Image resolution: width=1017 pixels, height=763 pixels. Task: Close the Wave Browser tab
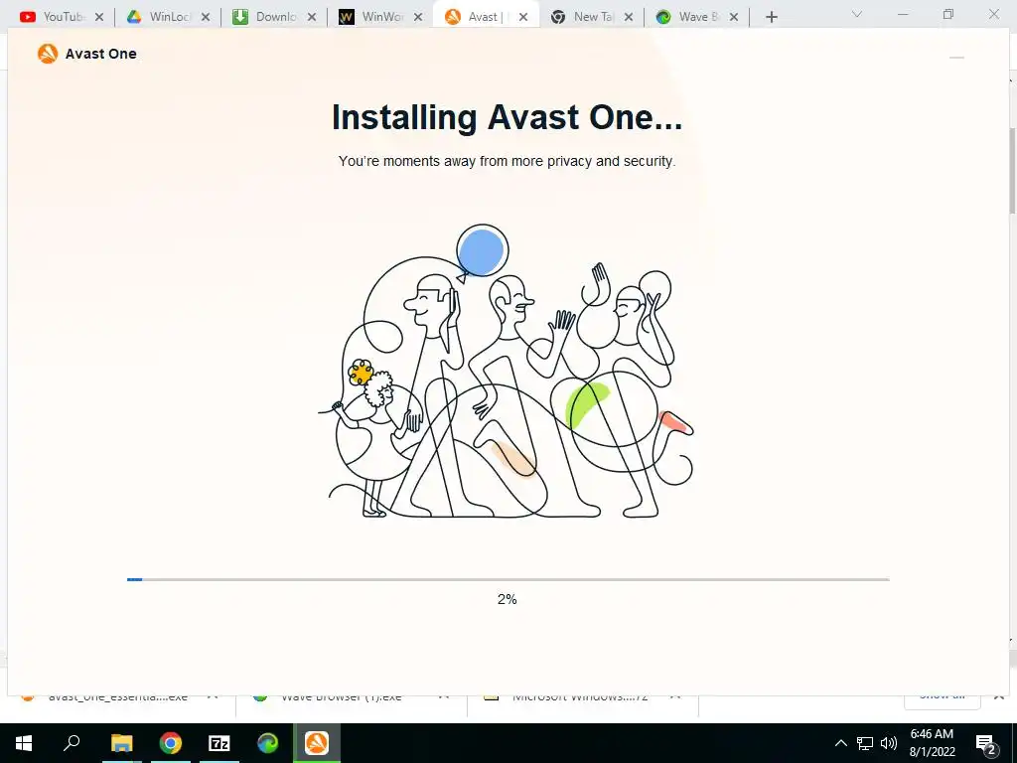(x=734, y=18)
